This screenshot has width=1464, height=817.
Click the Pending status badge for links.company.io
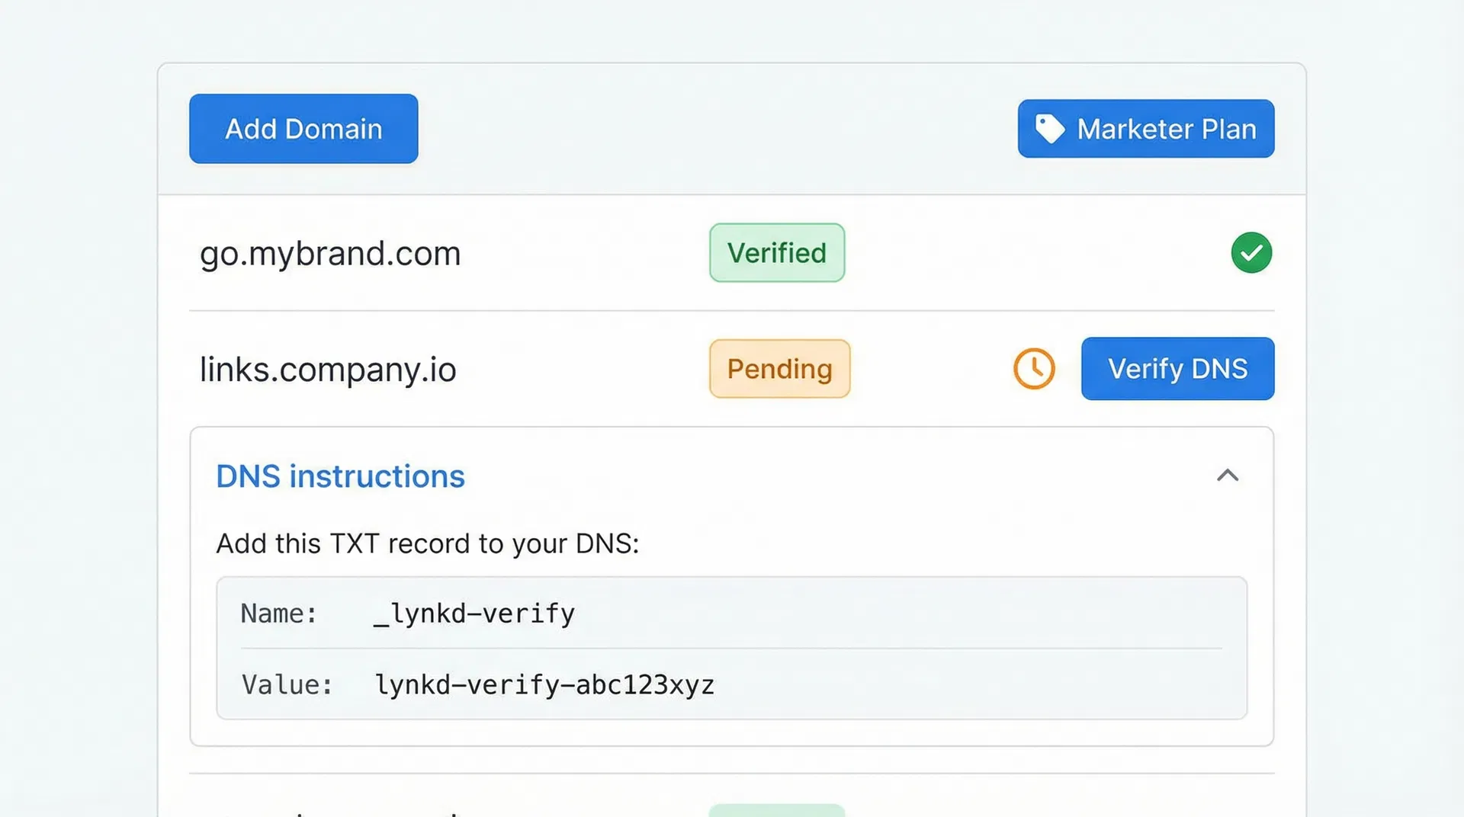(779, 369)
